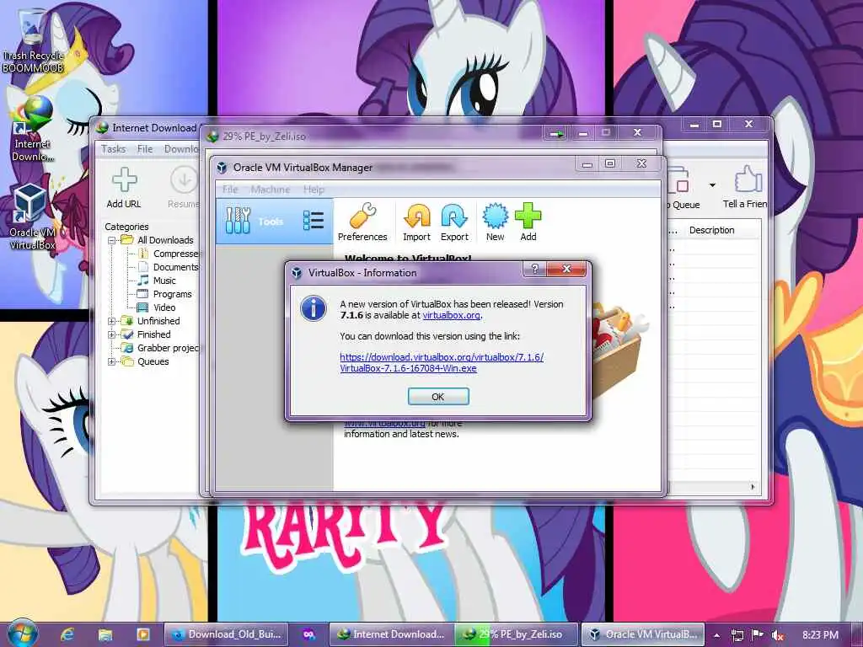Open the VirtualBox 7.1.6 download link
Viewport: 863px width, 647px height.
(442, 362)
